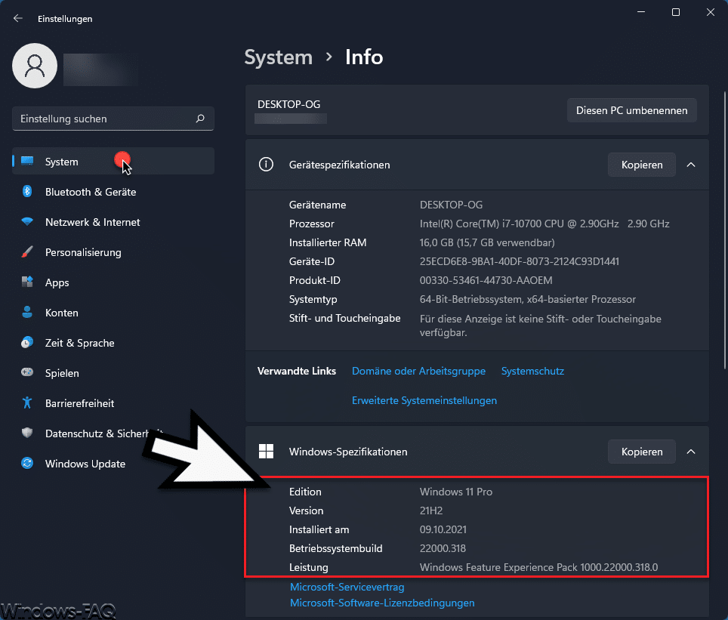Open Konten settings
The height and width of the screenshot is (620, 728).
[x=113, y=312]
